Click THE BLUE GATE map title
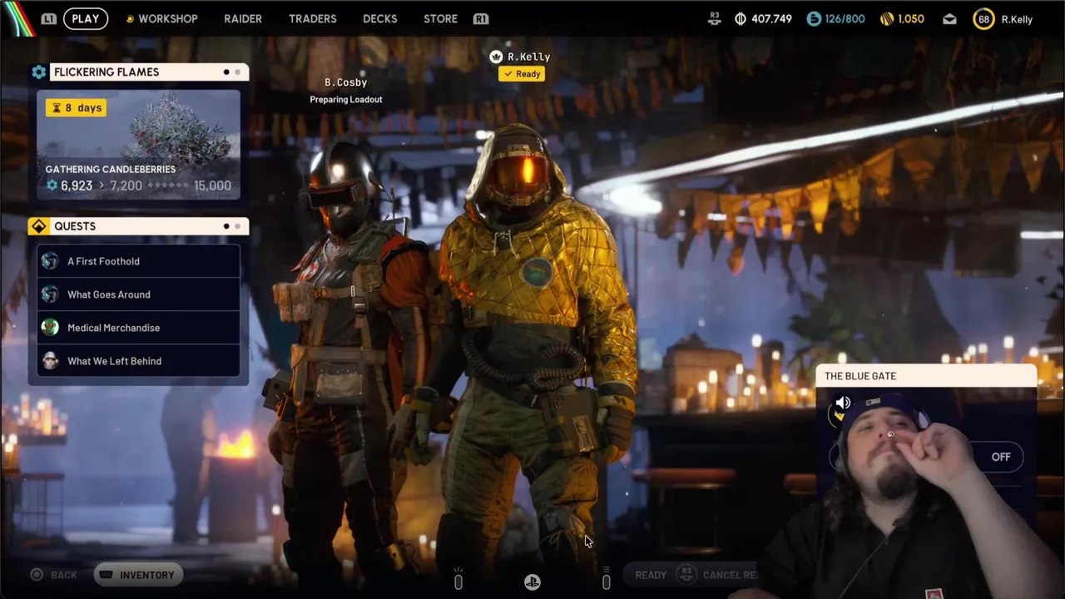The image size is (1065, 599). (860, 376)
